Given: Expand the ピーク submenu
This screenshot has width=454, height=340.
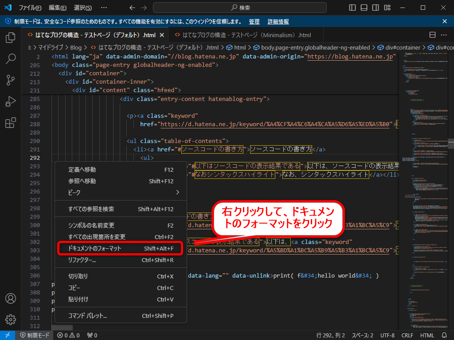Looking at the screenshot, I should tap(121, 192).
